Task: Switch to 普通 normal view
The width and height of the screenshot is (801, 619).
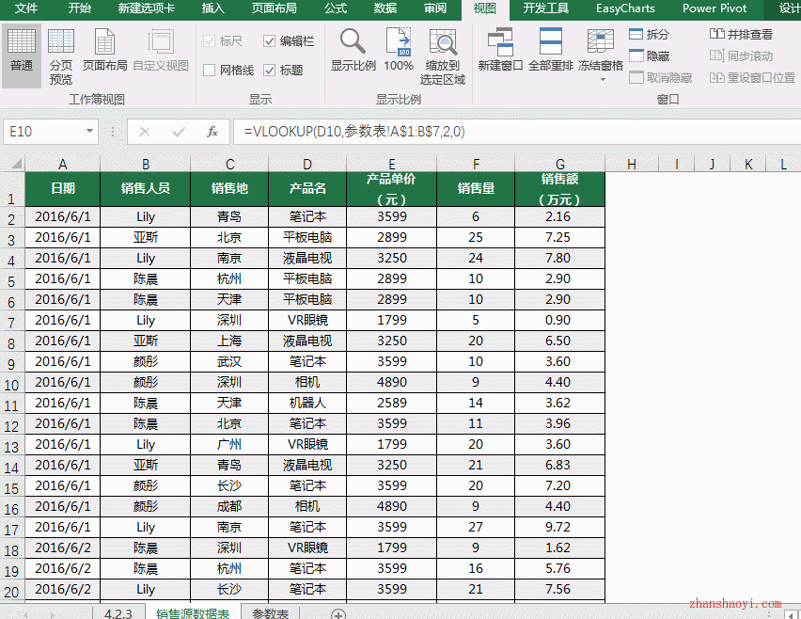Action: click(22, 56)
